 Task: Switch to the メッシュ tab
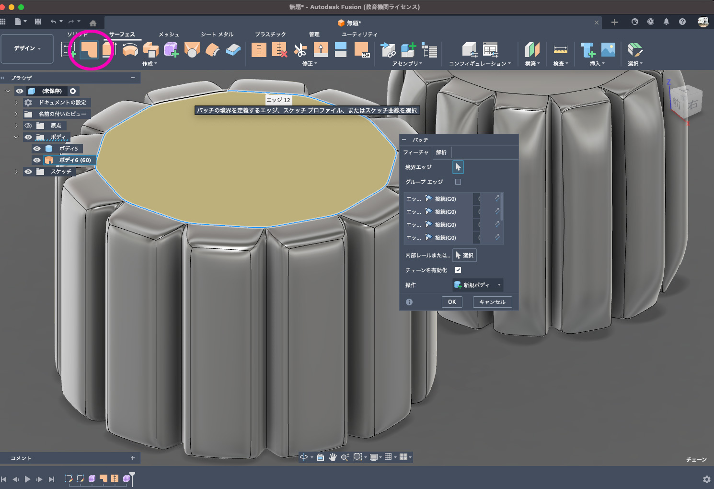[x=169, y=35]
